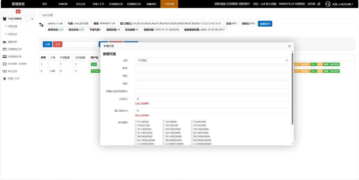Click the 玩家额度记录 card icon
Viewport: 359px width, 180px height.
tap(4, 56)
